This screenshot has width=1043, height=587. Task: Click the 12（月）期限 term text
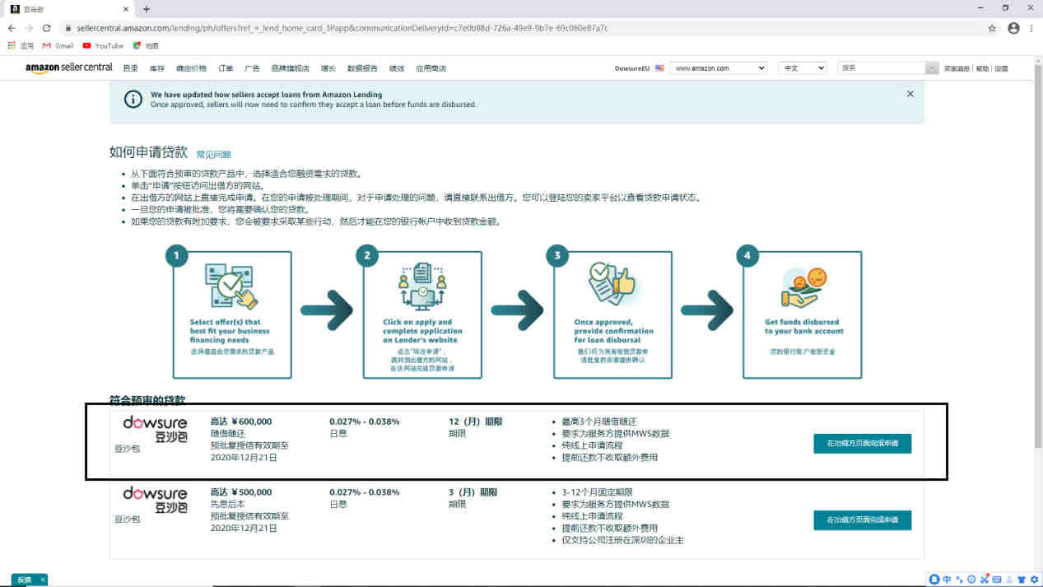[x=475, y=422]
